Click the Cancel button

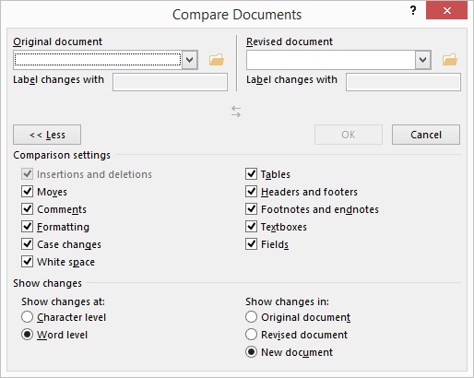click(x=426, y=135)
